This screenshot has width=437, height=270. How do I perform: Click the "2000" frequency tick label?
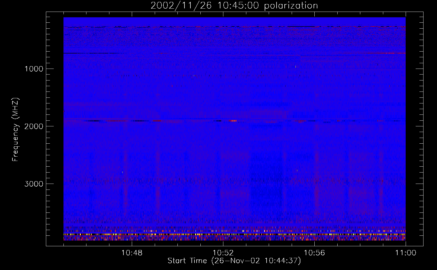coord(34,126)
